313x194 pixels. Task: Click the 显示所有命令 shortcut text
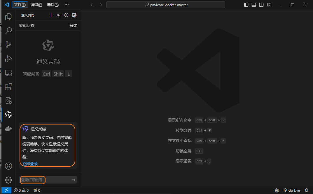coord(180,120)
